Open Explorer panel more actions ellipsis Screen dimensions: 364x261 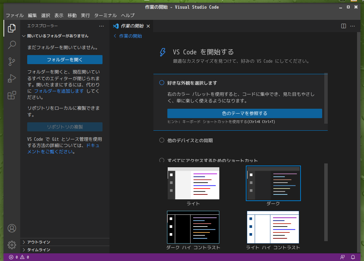tap(101, 26)
